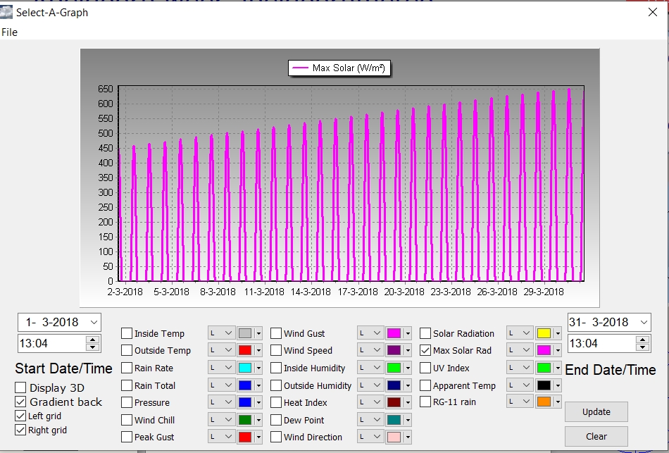
Task: Disable the Gradient back option
Action: click(x=20, y=402)
